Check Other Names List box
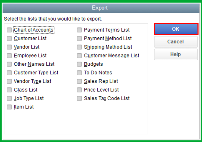 (9, 64)
